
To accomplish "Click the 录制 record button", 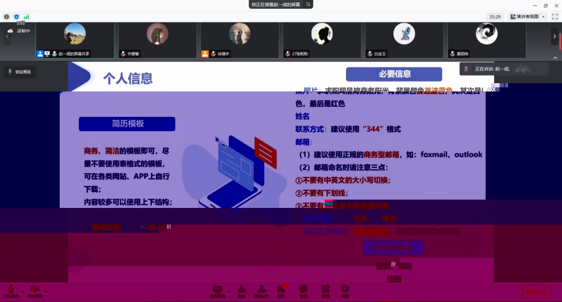I will 303,291.
